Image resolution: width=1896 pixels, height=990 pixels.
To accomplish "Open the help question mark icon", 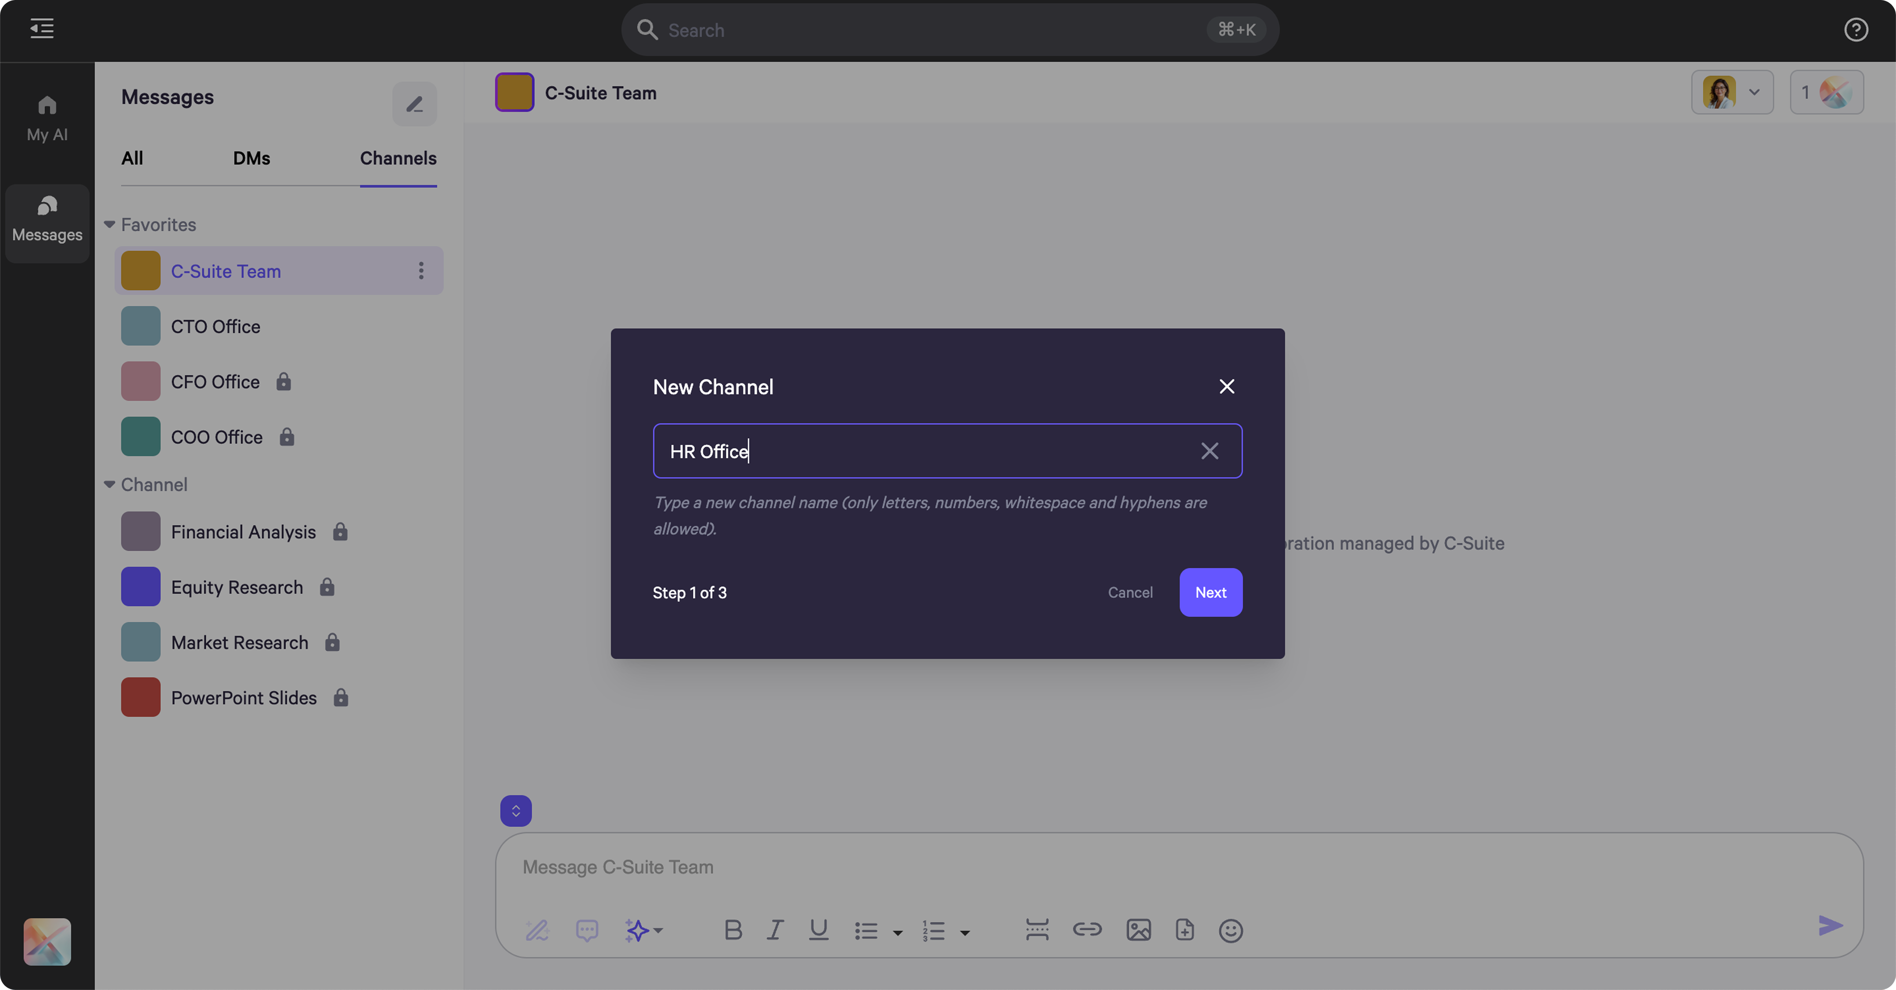I will point(1856,29).
